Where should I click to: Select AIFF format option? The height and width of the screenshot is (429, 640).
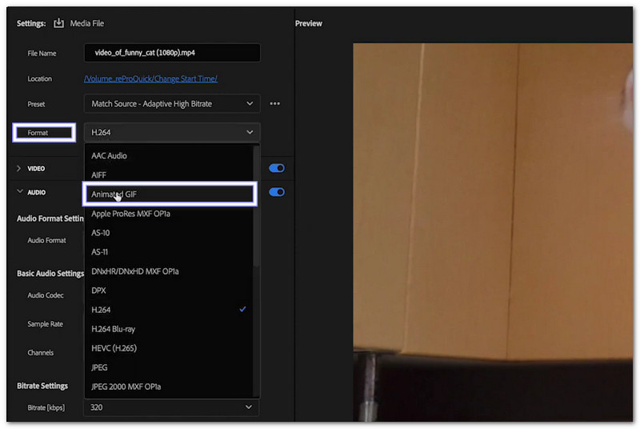[x=99, y=175]
